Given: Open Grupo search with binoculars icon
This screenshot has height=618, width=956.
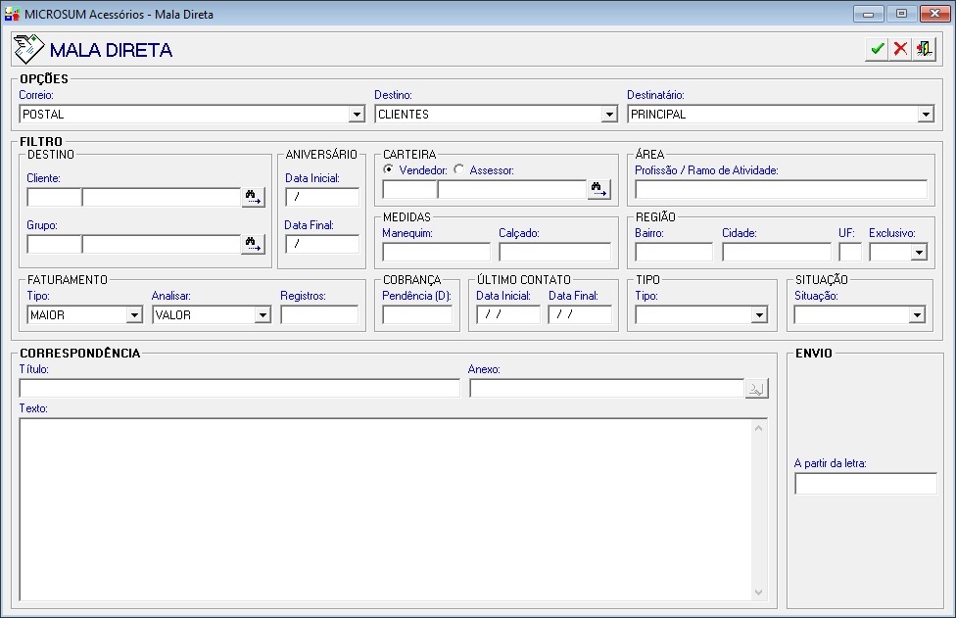Looking at the screenshot, I should 254,244.
